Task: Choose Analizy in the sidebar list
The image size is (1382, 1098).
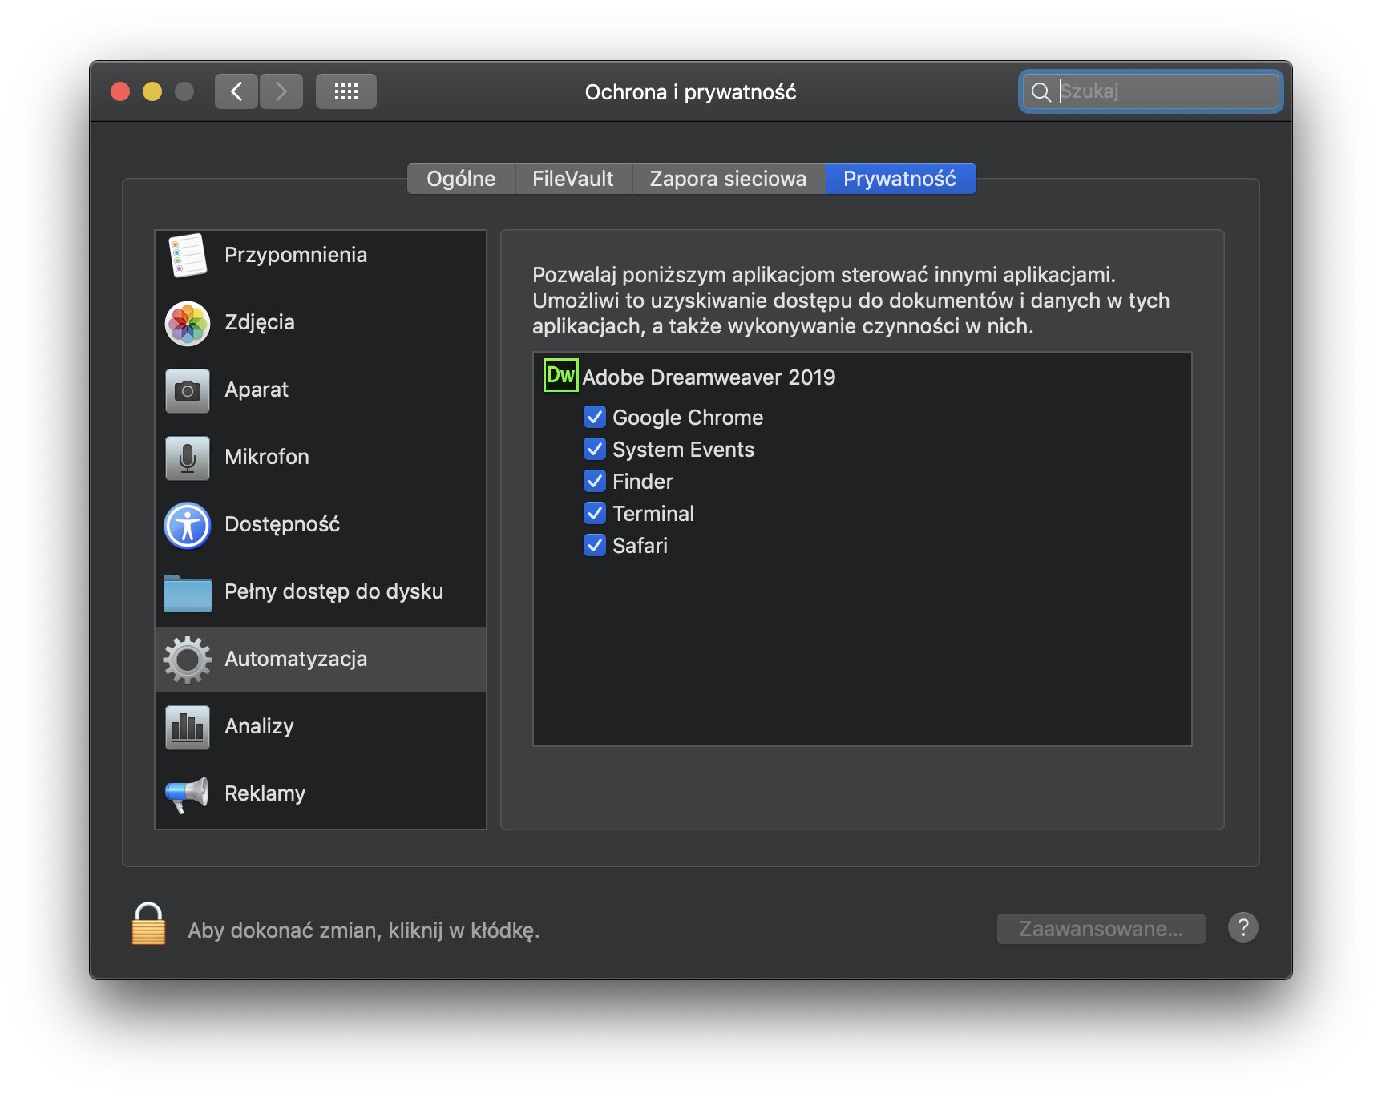Action: (x=321, y=727)
